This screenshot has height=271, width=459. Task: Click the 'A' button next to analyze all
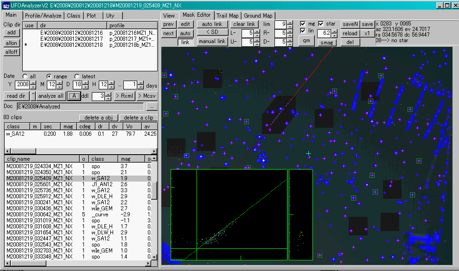pyautogui.click(x=74, y=96)
